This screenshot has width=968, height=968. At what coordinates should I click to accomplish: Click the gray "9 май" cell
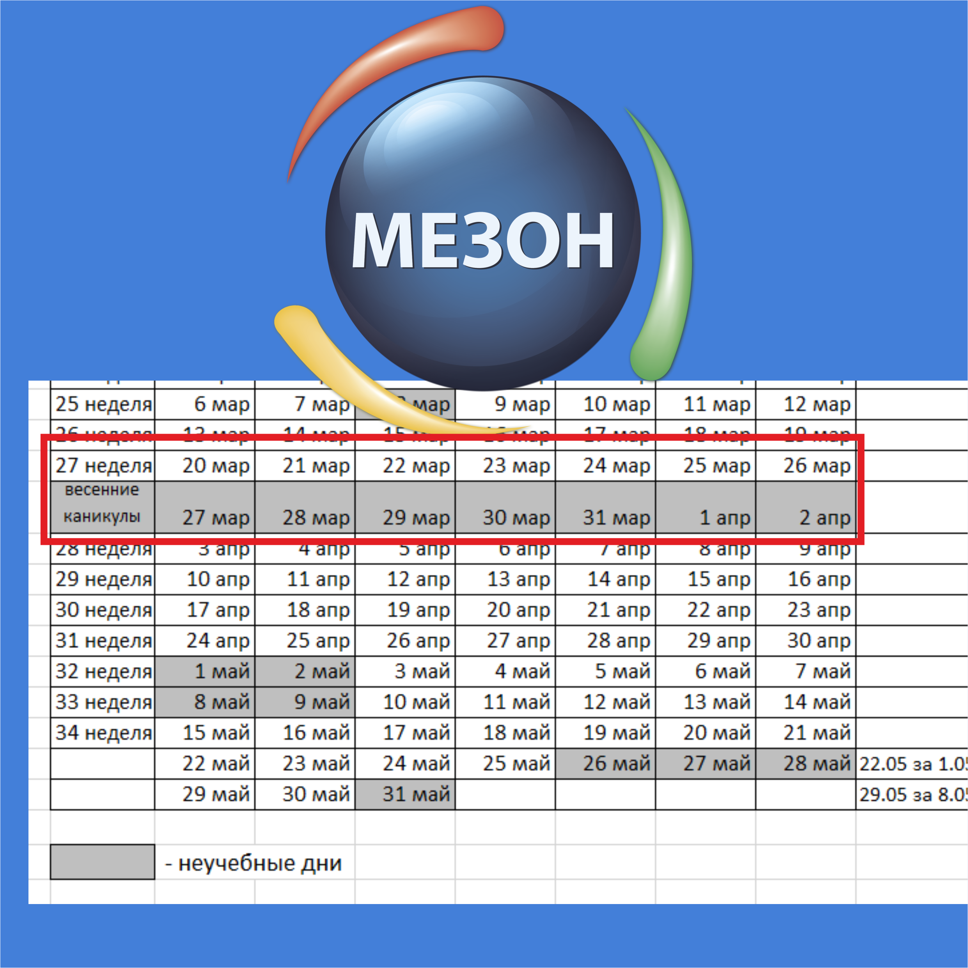click(305, 702)
